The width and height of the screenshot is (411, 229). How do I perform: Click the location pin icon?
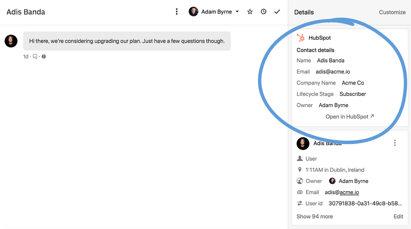tap(300, 170)
